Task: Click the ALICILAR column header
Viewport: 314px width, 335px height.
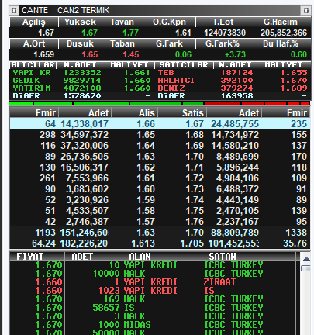Action: (x=33, y=65)
